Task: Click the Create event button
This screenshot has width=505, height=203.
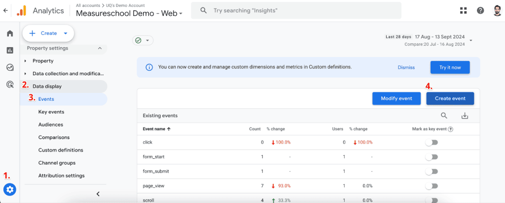Action: tap(450, 98)
